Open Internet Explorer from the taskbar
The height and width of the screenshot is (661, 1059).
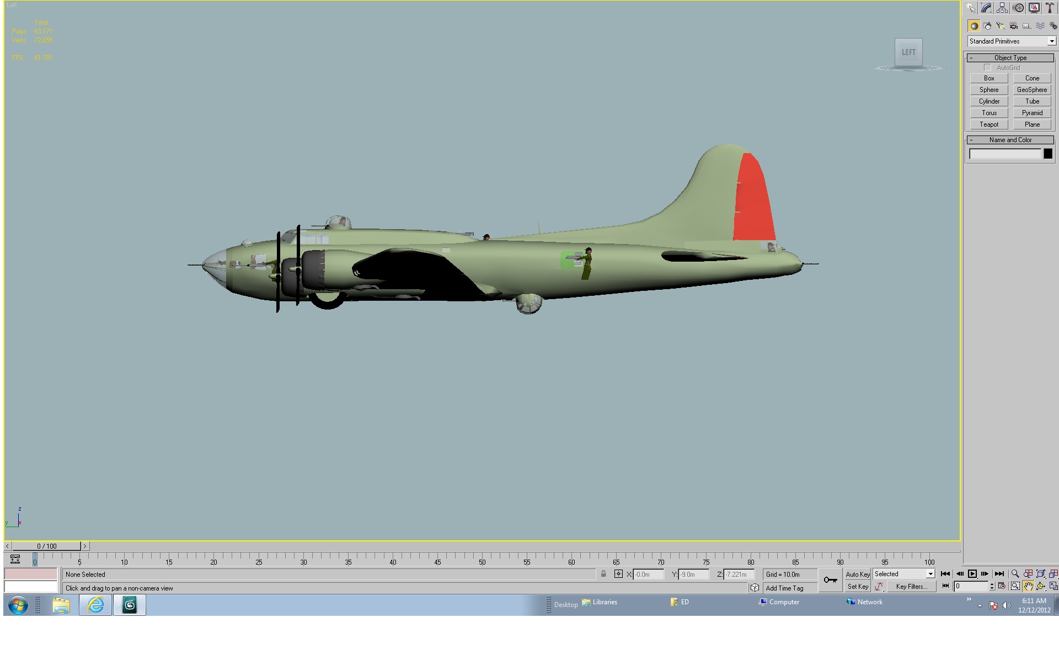[x=95, y=605]
